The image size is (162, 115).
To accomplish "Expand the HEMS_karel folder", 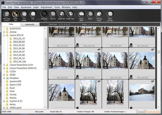I will pos(4,108).
